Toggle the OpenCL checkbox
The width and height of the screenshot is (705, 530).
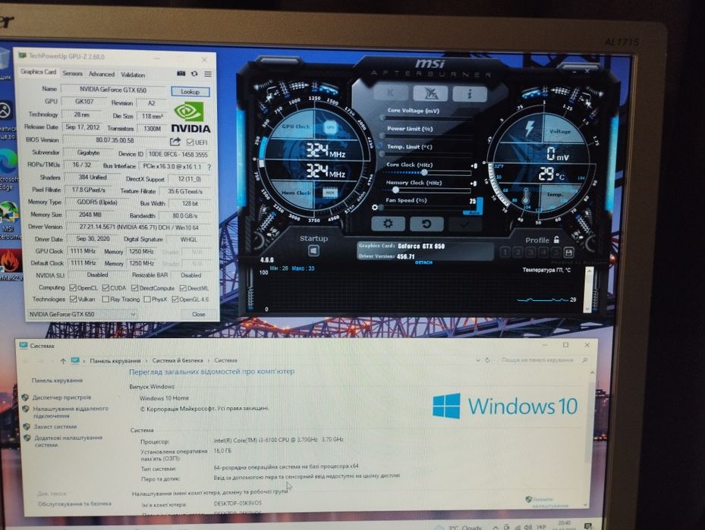click(x=73, y=288)
